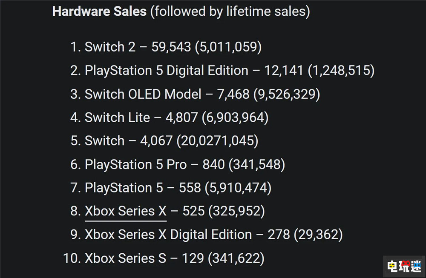Click the Switch 2 console name

[110, 47]
